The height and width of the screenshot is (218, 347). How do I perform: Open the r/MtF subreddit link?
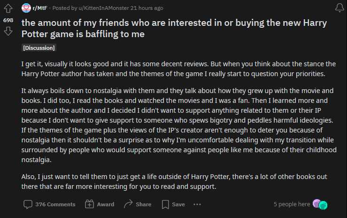tap(40, 8)
